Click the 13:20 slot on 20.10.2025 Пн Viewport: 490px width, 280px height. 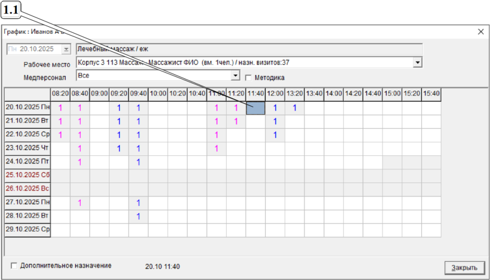click(x=295, y=108)
